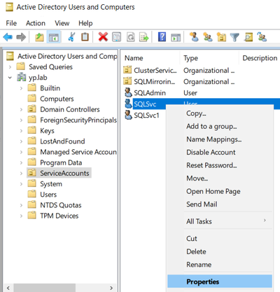This screenshot has width=280, height=292.
Task: Click the Export list toolbar icon
Action: pos(144,37)
